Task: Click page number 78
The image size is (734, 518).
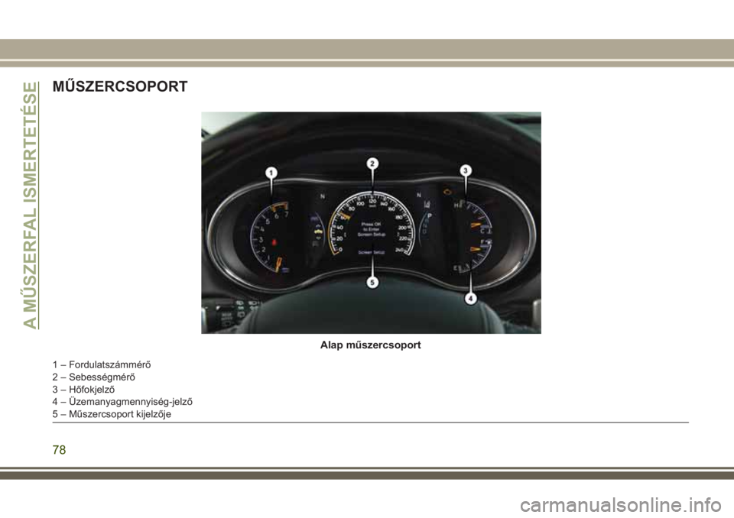Action: tap(60, 450)
